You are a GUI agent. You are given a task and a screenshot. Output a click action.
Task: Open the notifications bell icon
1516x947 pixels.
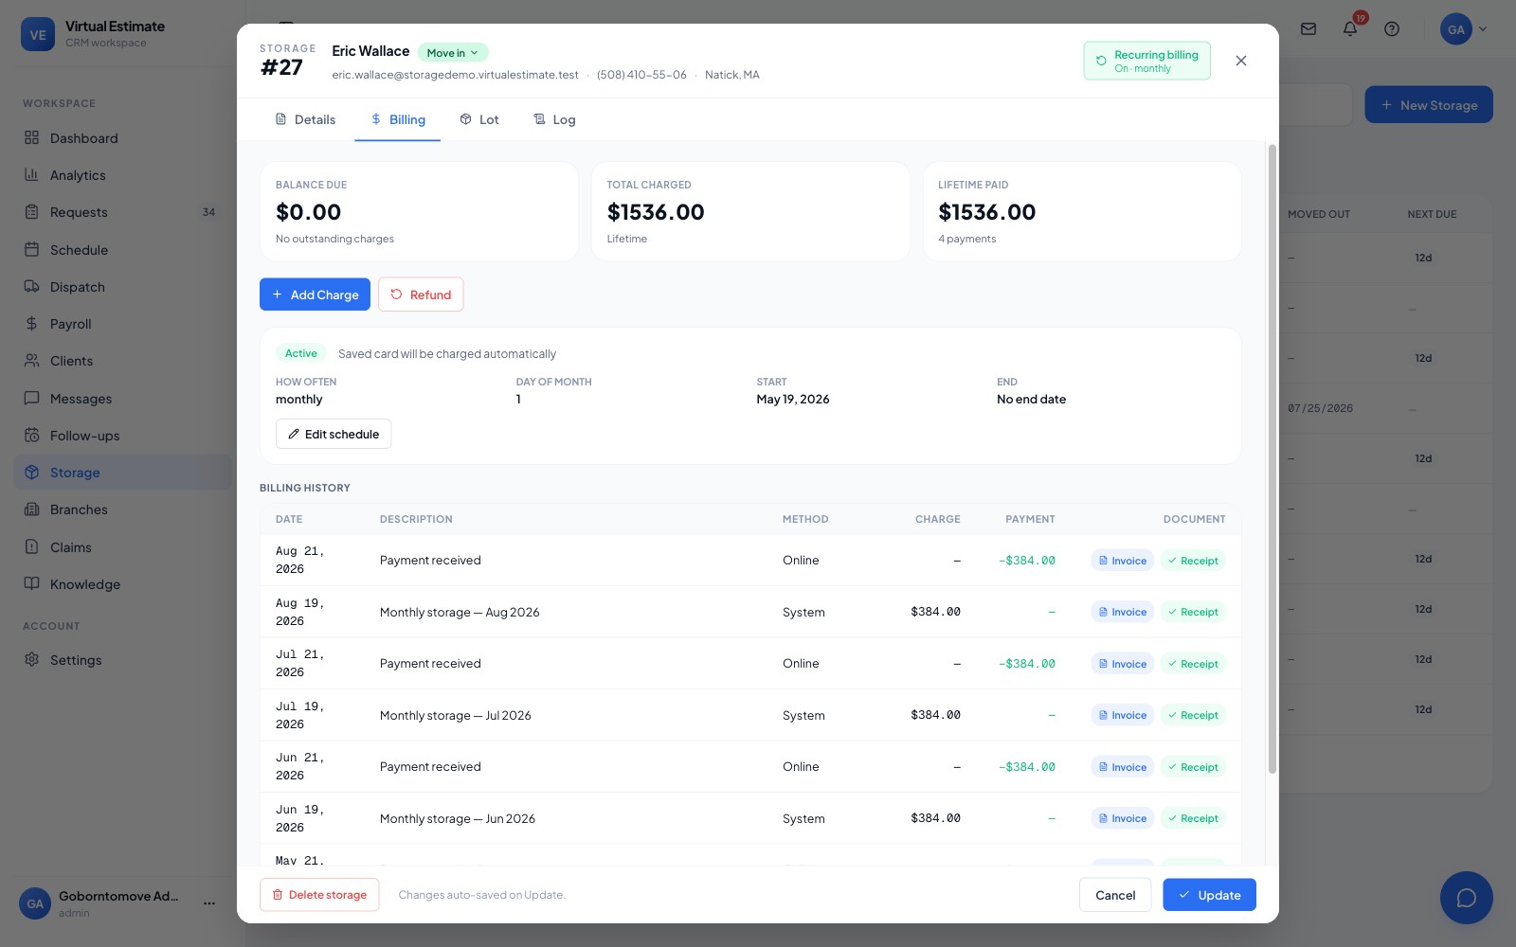pyautogui.click(x=1350, y=29)
